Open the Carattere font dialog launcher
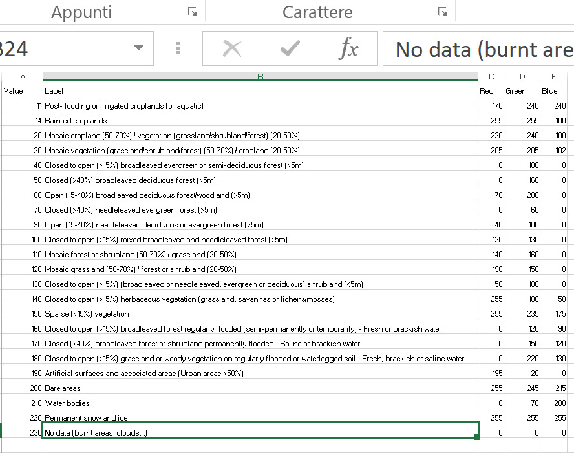 tap(443, 12)
